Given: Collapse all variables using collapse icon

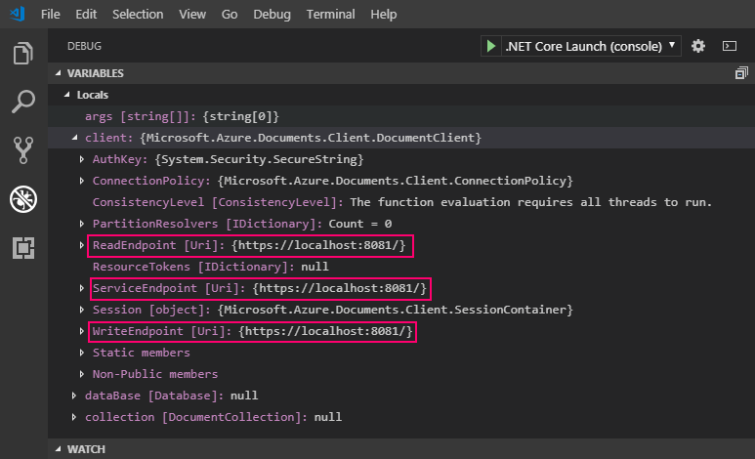Looking at the screenshot, I should (740, 73).
